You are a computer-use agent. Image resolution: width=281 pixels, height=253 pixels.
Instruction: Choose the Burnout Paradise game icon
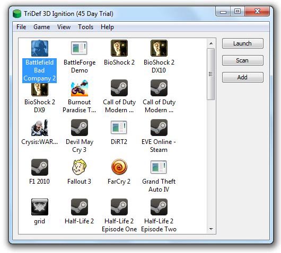pos(80,88)
